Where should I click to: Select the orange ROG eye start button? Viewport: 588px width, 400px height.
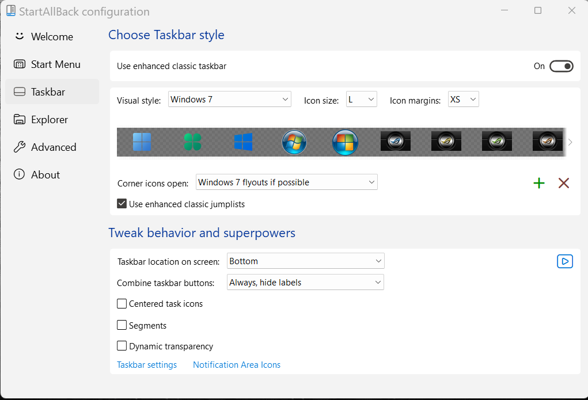click(x=548, y=142)
